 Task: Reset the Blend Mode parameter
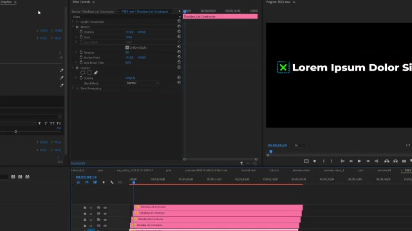tap(179, 83)
